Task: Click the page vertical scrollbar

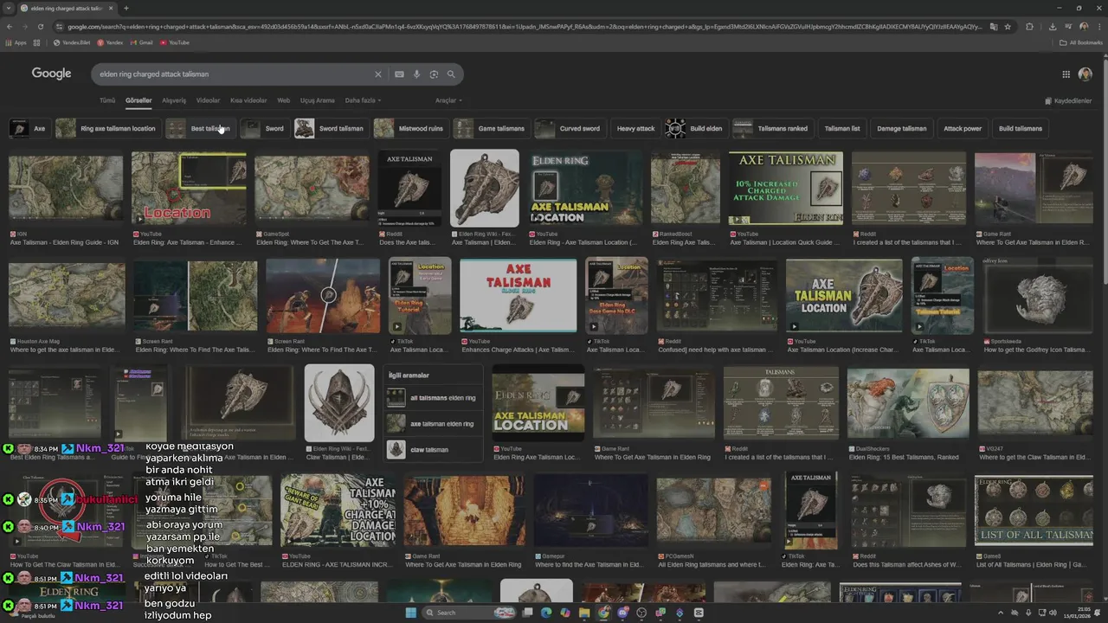Action: [1105, 173]
